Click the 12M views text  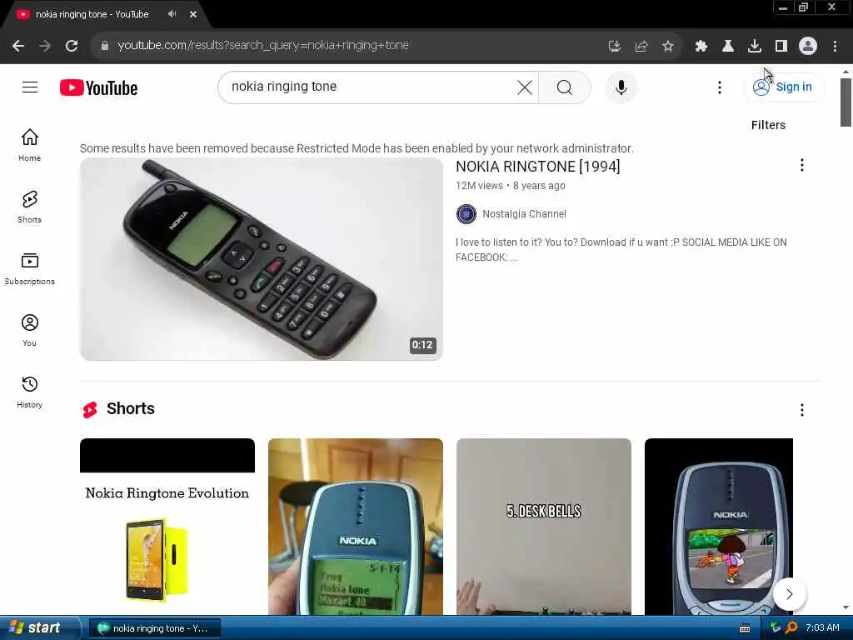coord(479,186)
